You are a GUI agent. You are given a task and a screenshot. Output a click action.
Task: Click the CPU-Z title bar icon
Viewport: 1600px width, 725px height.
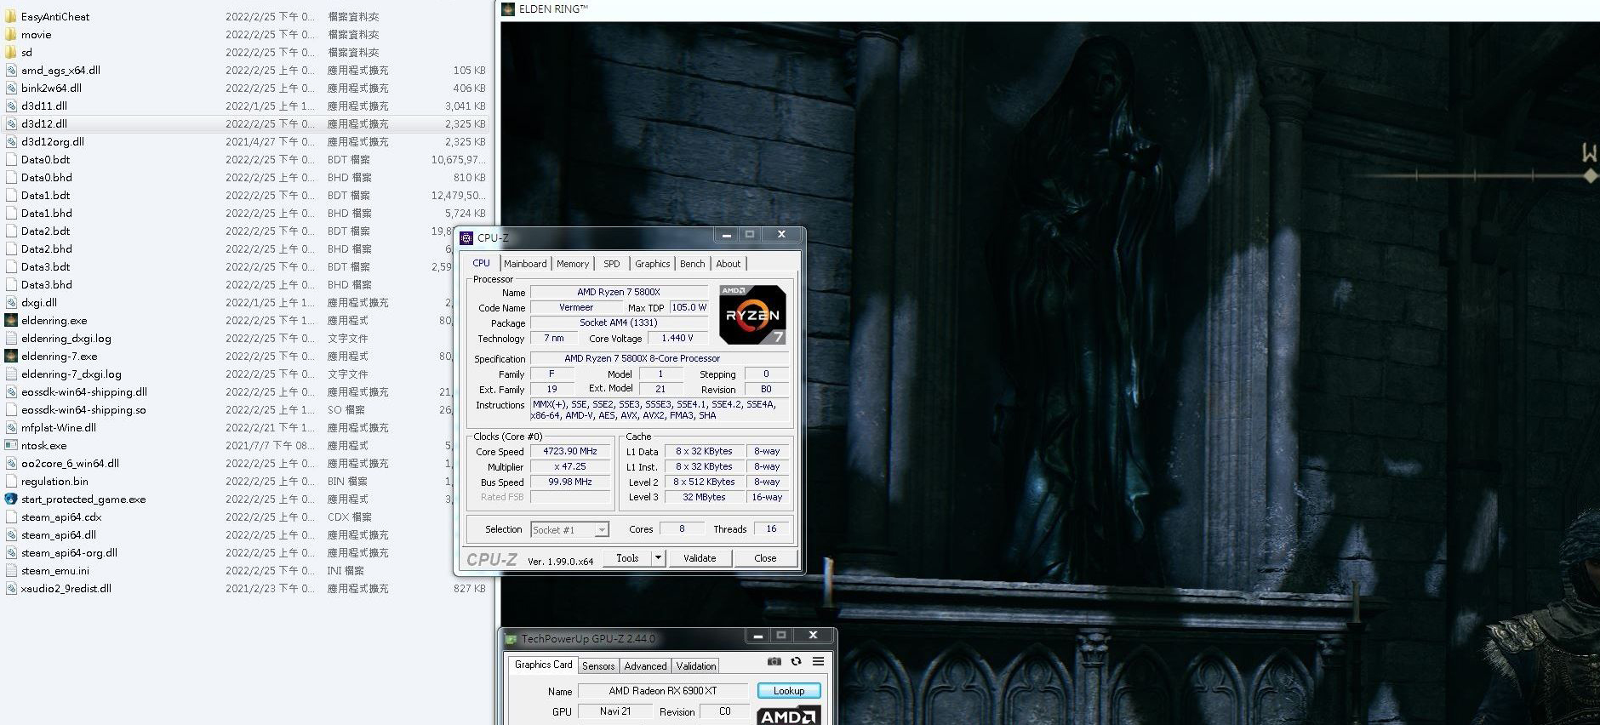tap(466, 237)
